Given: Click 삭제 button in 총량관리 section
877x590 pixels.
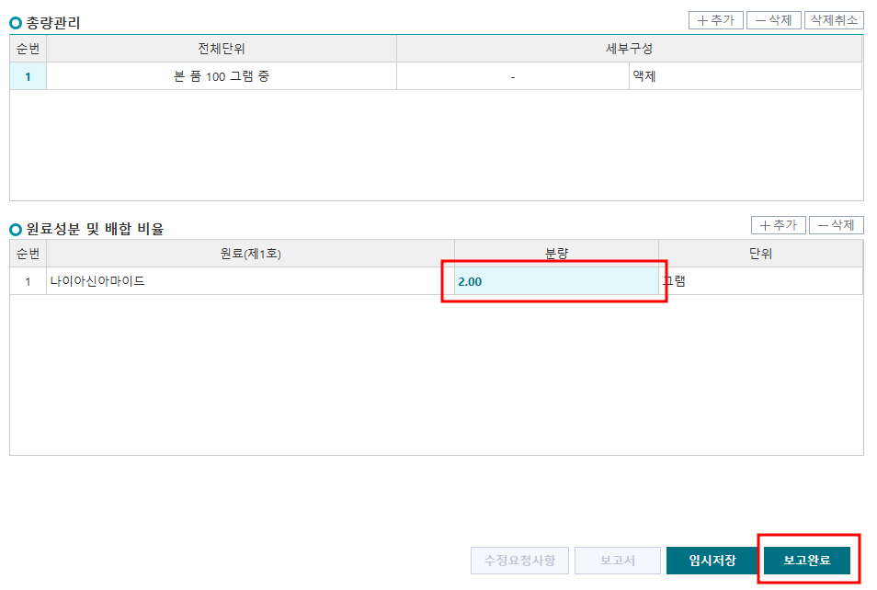Looking at the screenshot, I should (x=773, y=20).
